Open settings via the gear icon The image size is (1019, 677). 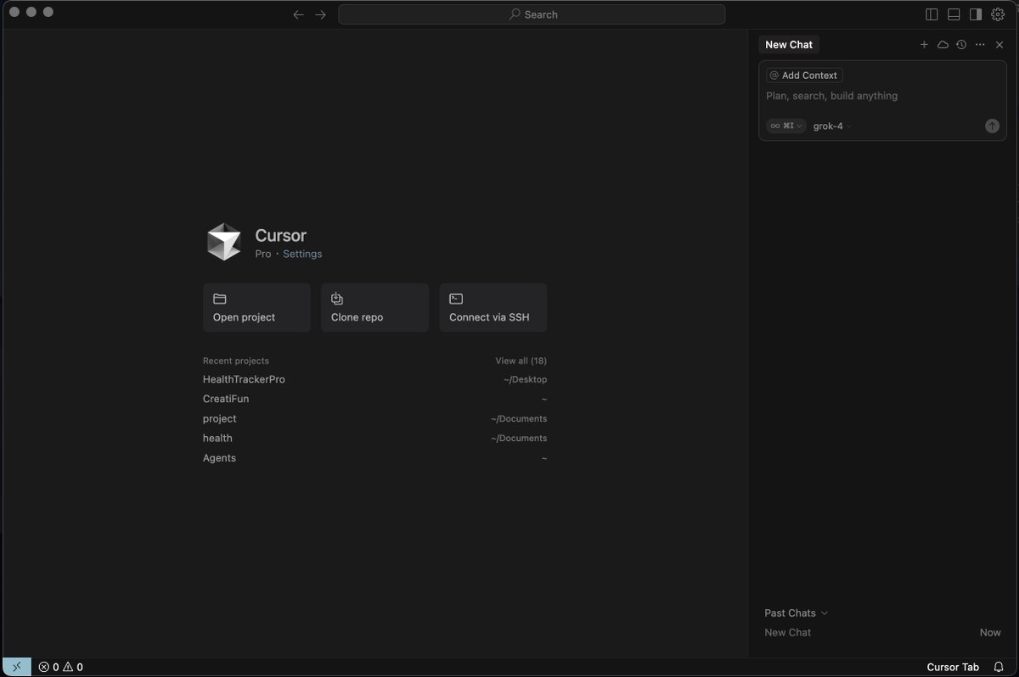998,14
